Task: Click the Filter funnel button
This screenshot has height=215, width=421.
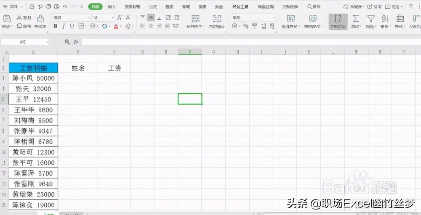Action: (371, 21)
